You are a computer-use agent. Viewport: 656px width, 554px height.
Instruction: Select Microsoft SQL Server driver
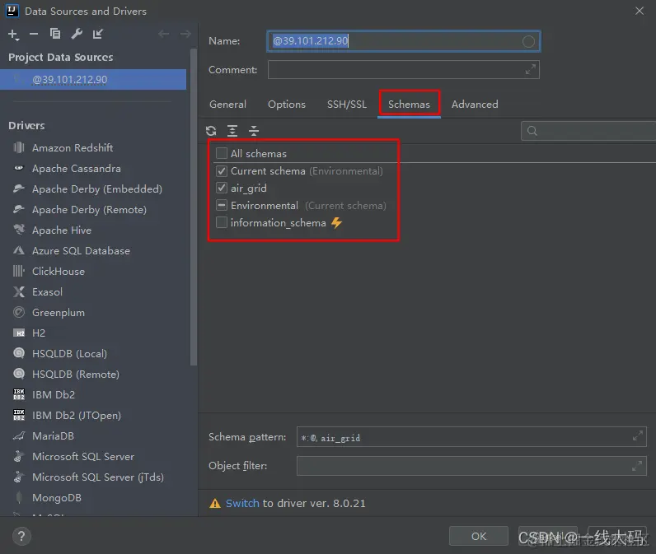click(x=83, y=456)
